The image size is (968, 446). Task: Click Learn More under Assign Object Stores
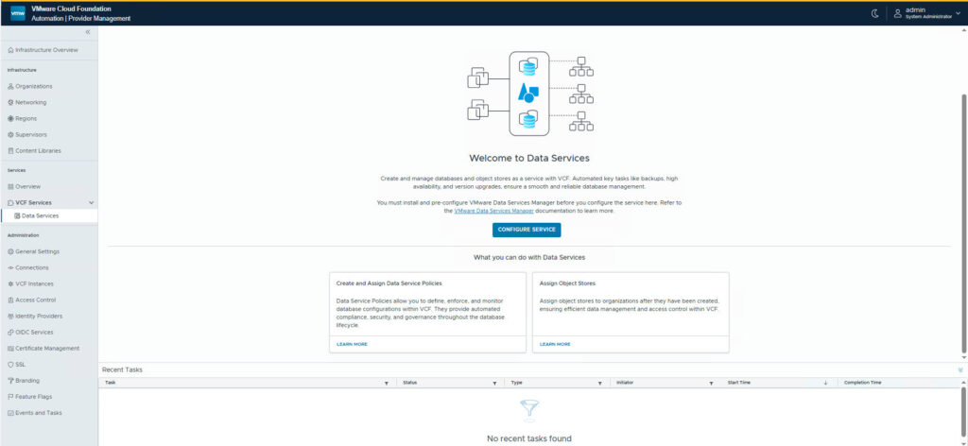tap(555, 344)
